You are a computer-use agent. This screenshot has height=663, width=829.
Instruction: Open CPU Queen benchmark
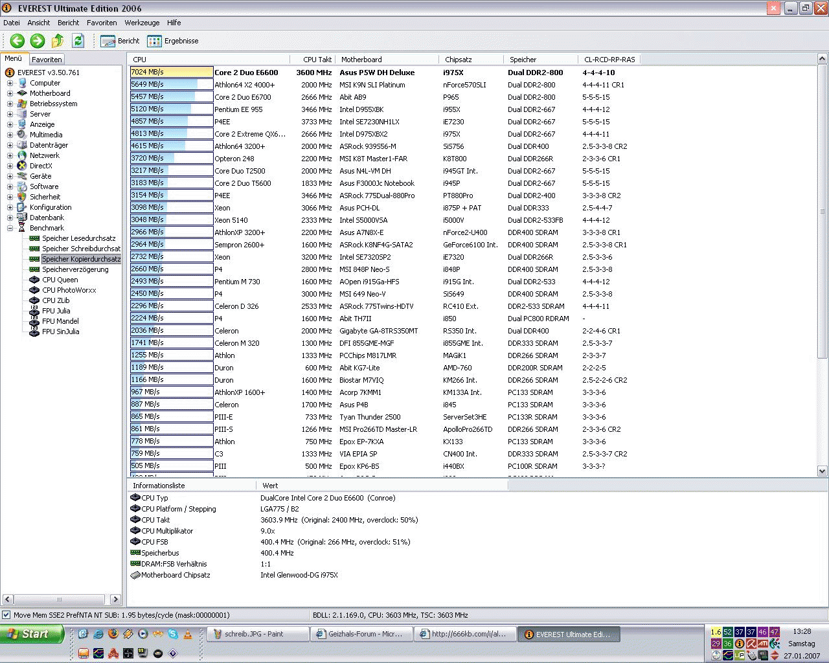pyautogui.click(x=60, y=280)
